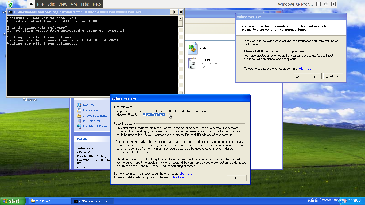Click the console scrollbar thumb

[x=181, y=24]
